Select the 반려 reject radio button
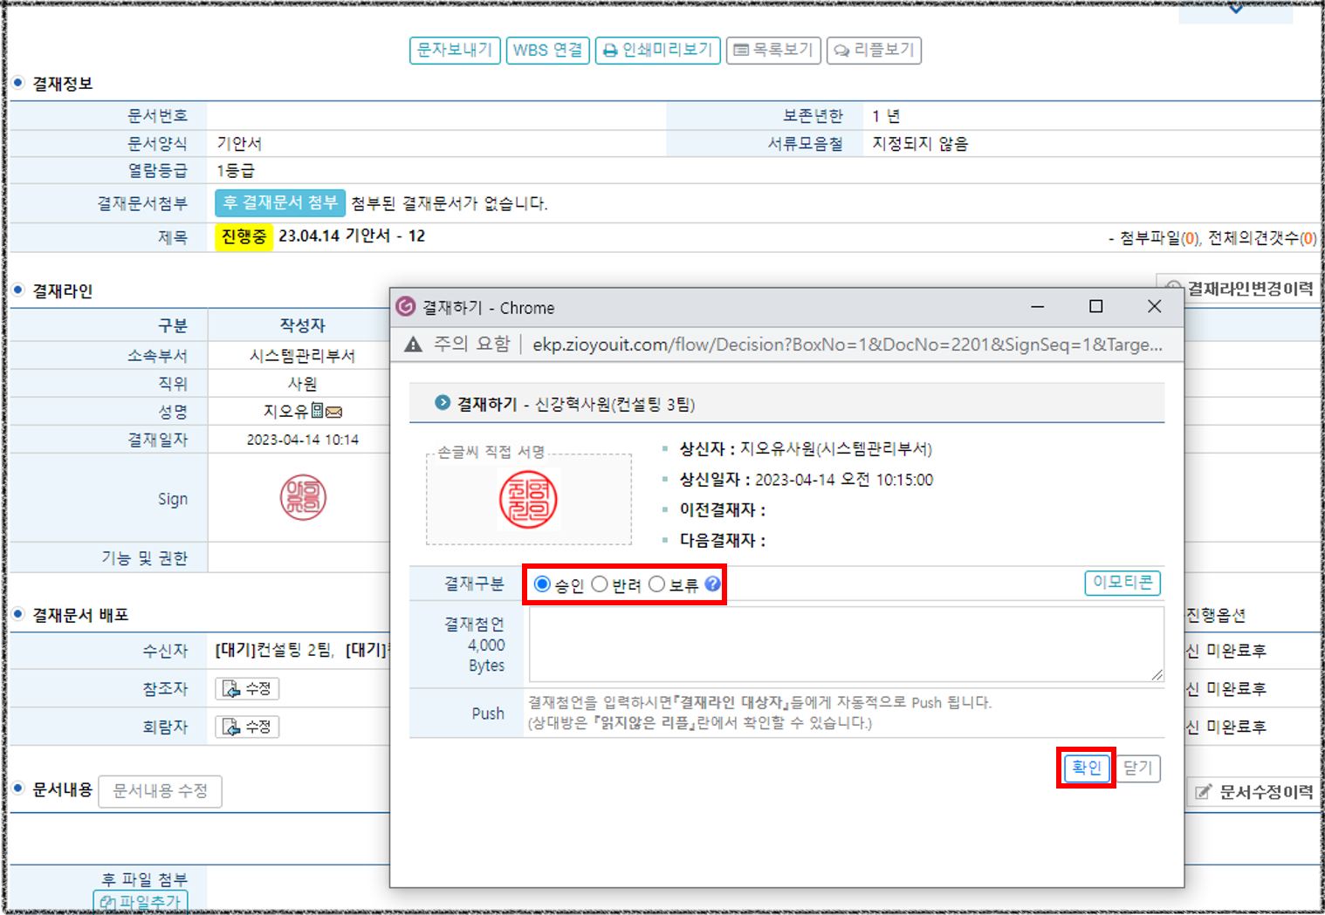The height and width of the screenshot is (915, 1325). pyautogui.click(x=600, y=584)
